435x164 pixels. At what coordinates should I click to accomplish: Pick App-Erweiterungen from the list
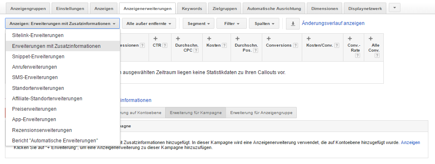(63, 119)
